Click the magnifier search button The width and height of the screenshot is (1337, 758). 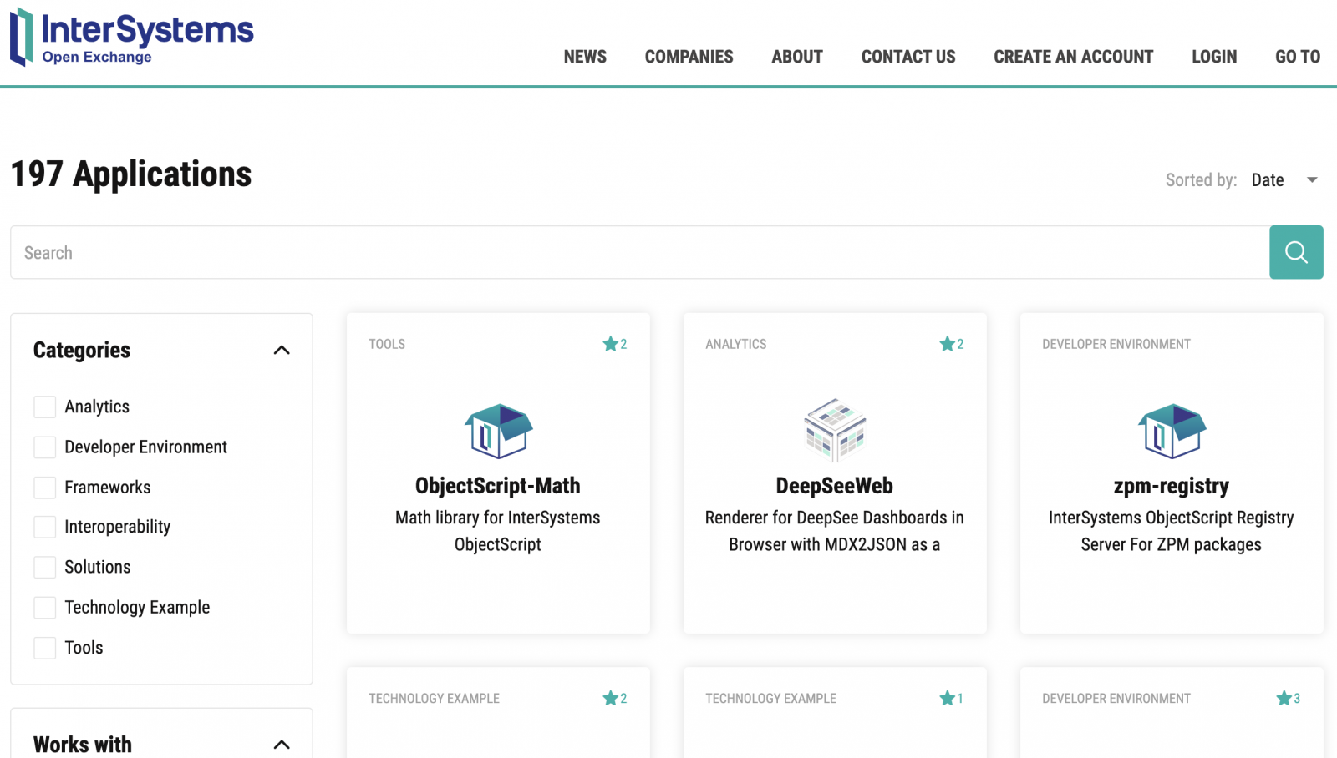tap(1296, 252)
